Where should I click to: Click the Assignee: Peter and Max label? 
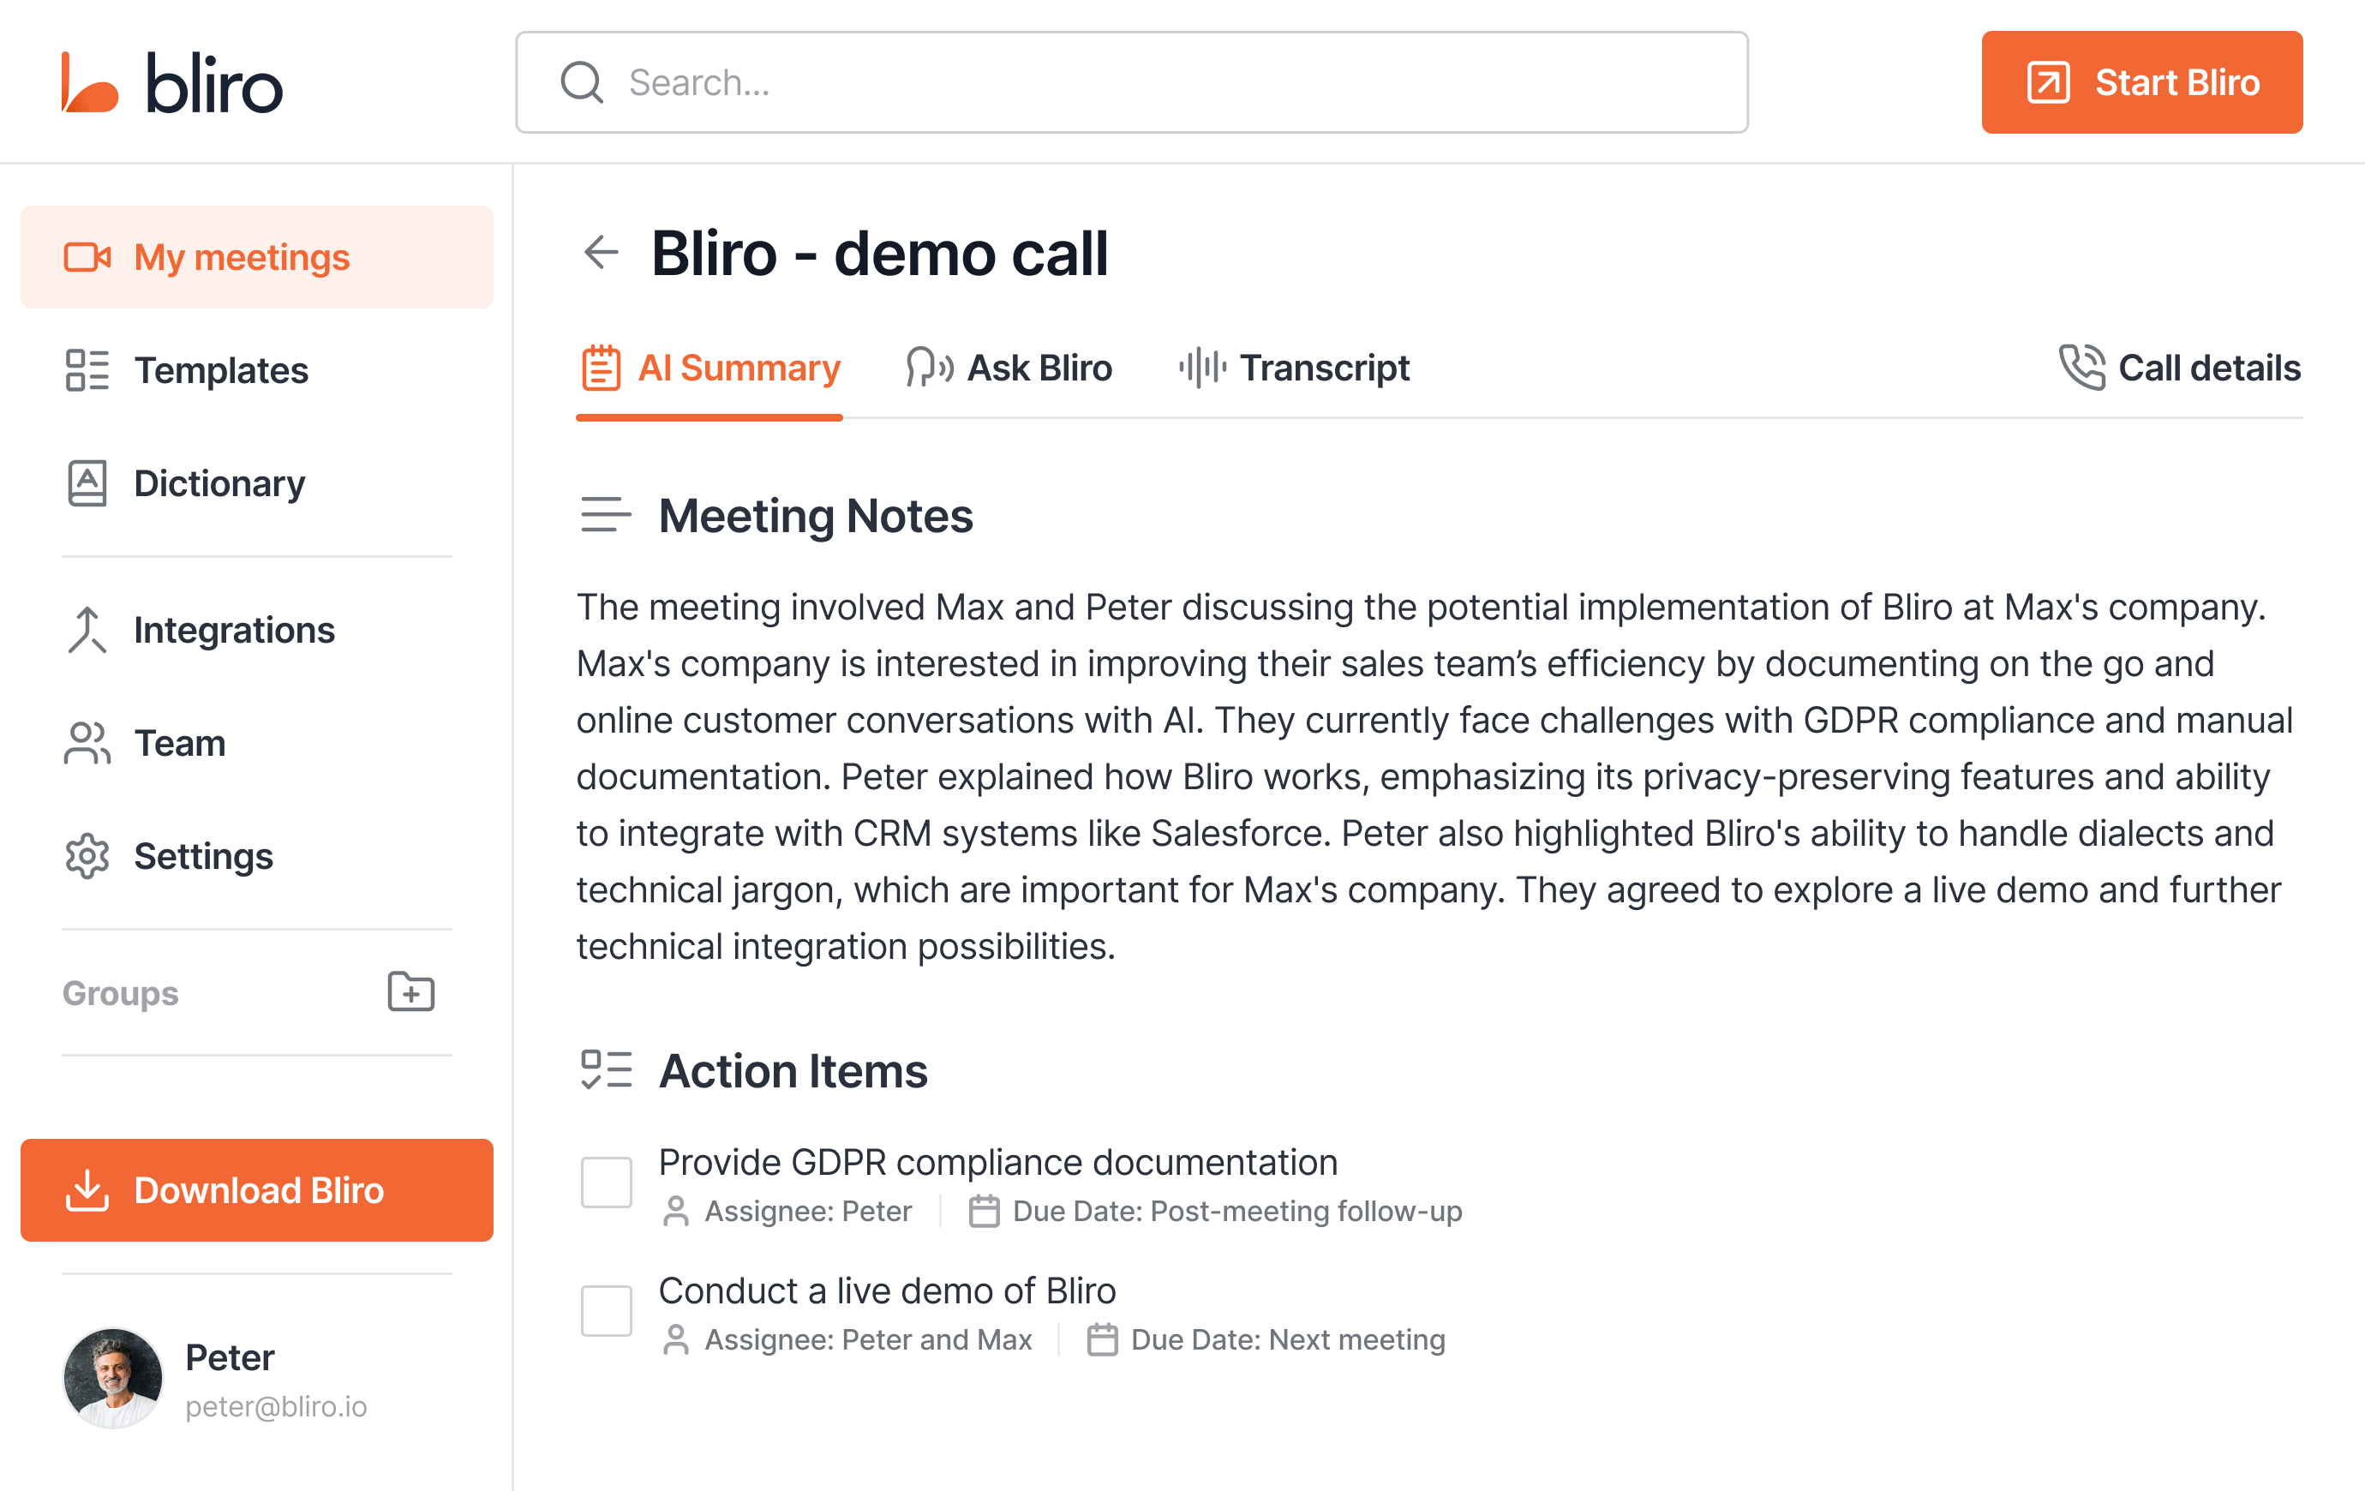(x=868, y=1339)
